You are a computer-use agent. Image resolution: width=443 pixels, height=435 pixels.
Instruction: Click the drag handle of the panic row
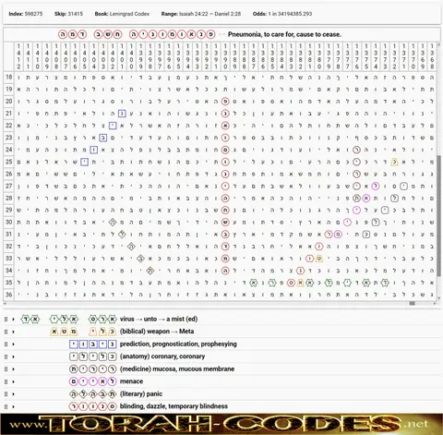(x=6, y=394)
